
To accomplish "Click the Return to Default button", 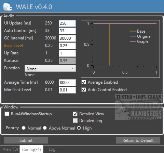I will [138, 140].
